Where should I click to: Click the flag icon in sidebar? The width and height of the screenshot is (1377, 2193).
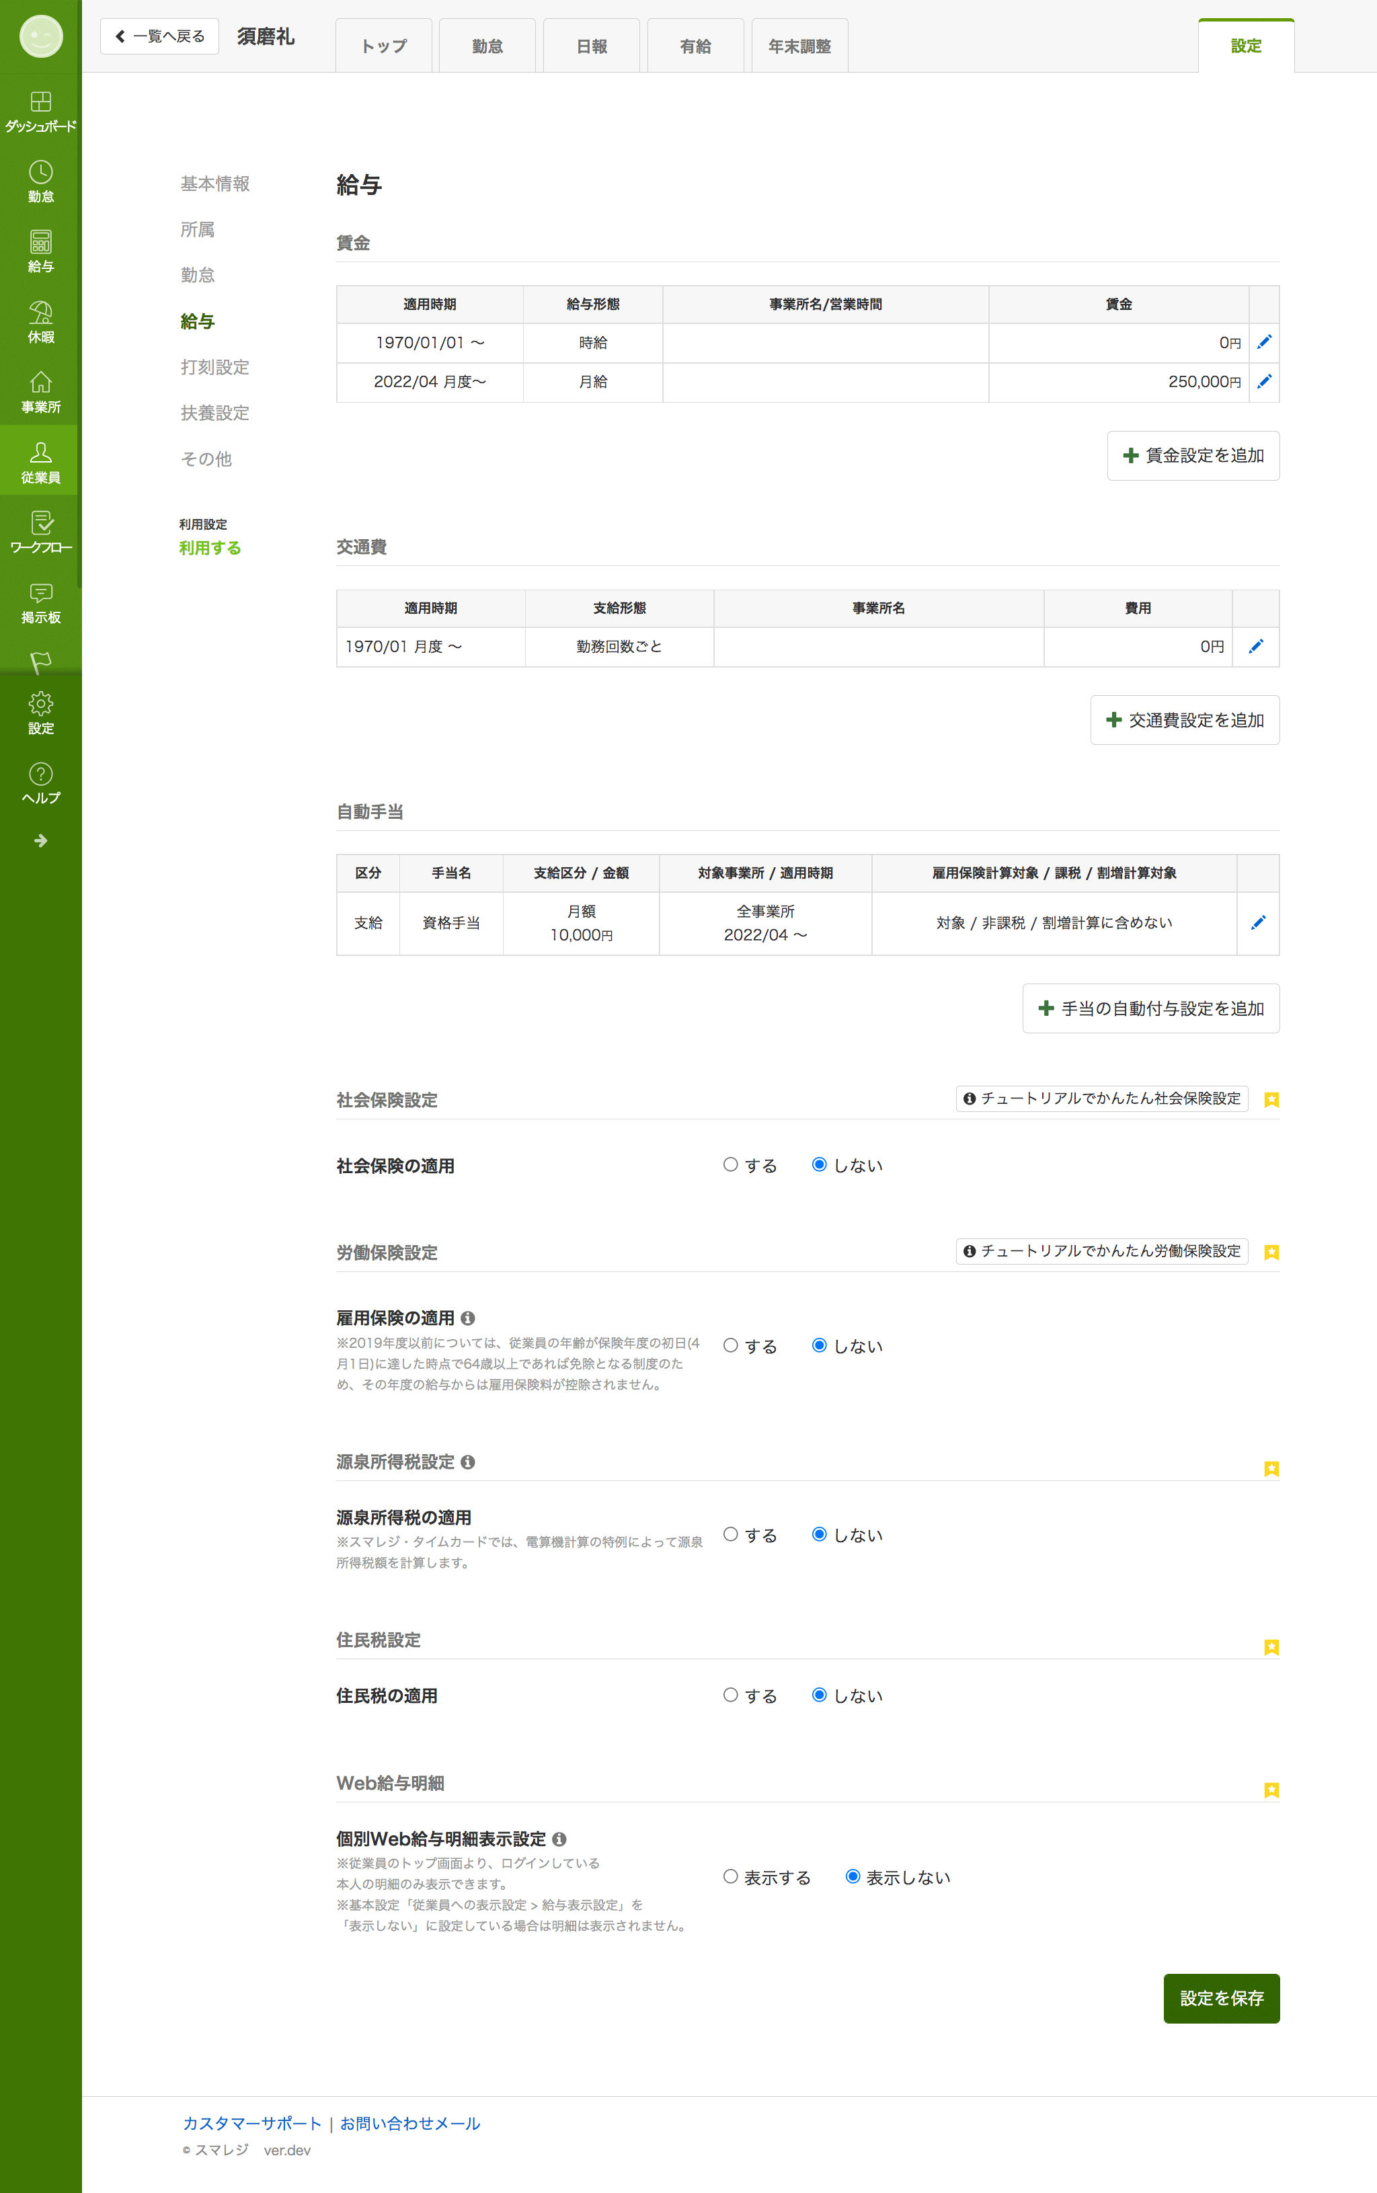click(x=40, y=662)
